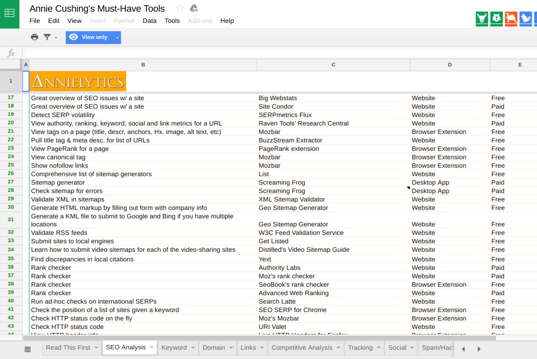Screen dimensions: 537x359
Task: Click the Add to Drive icon
Action: point(194,8)
